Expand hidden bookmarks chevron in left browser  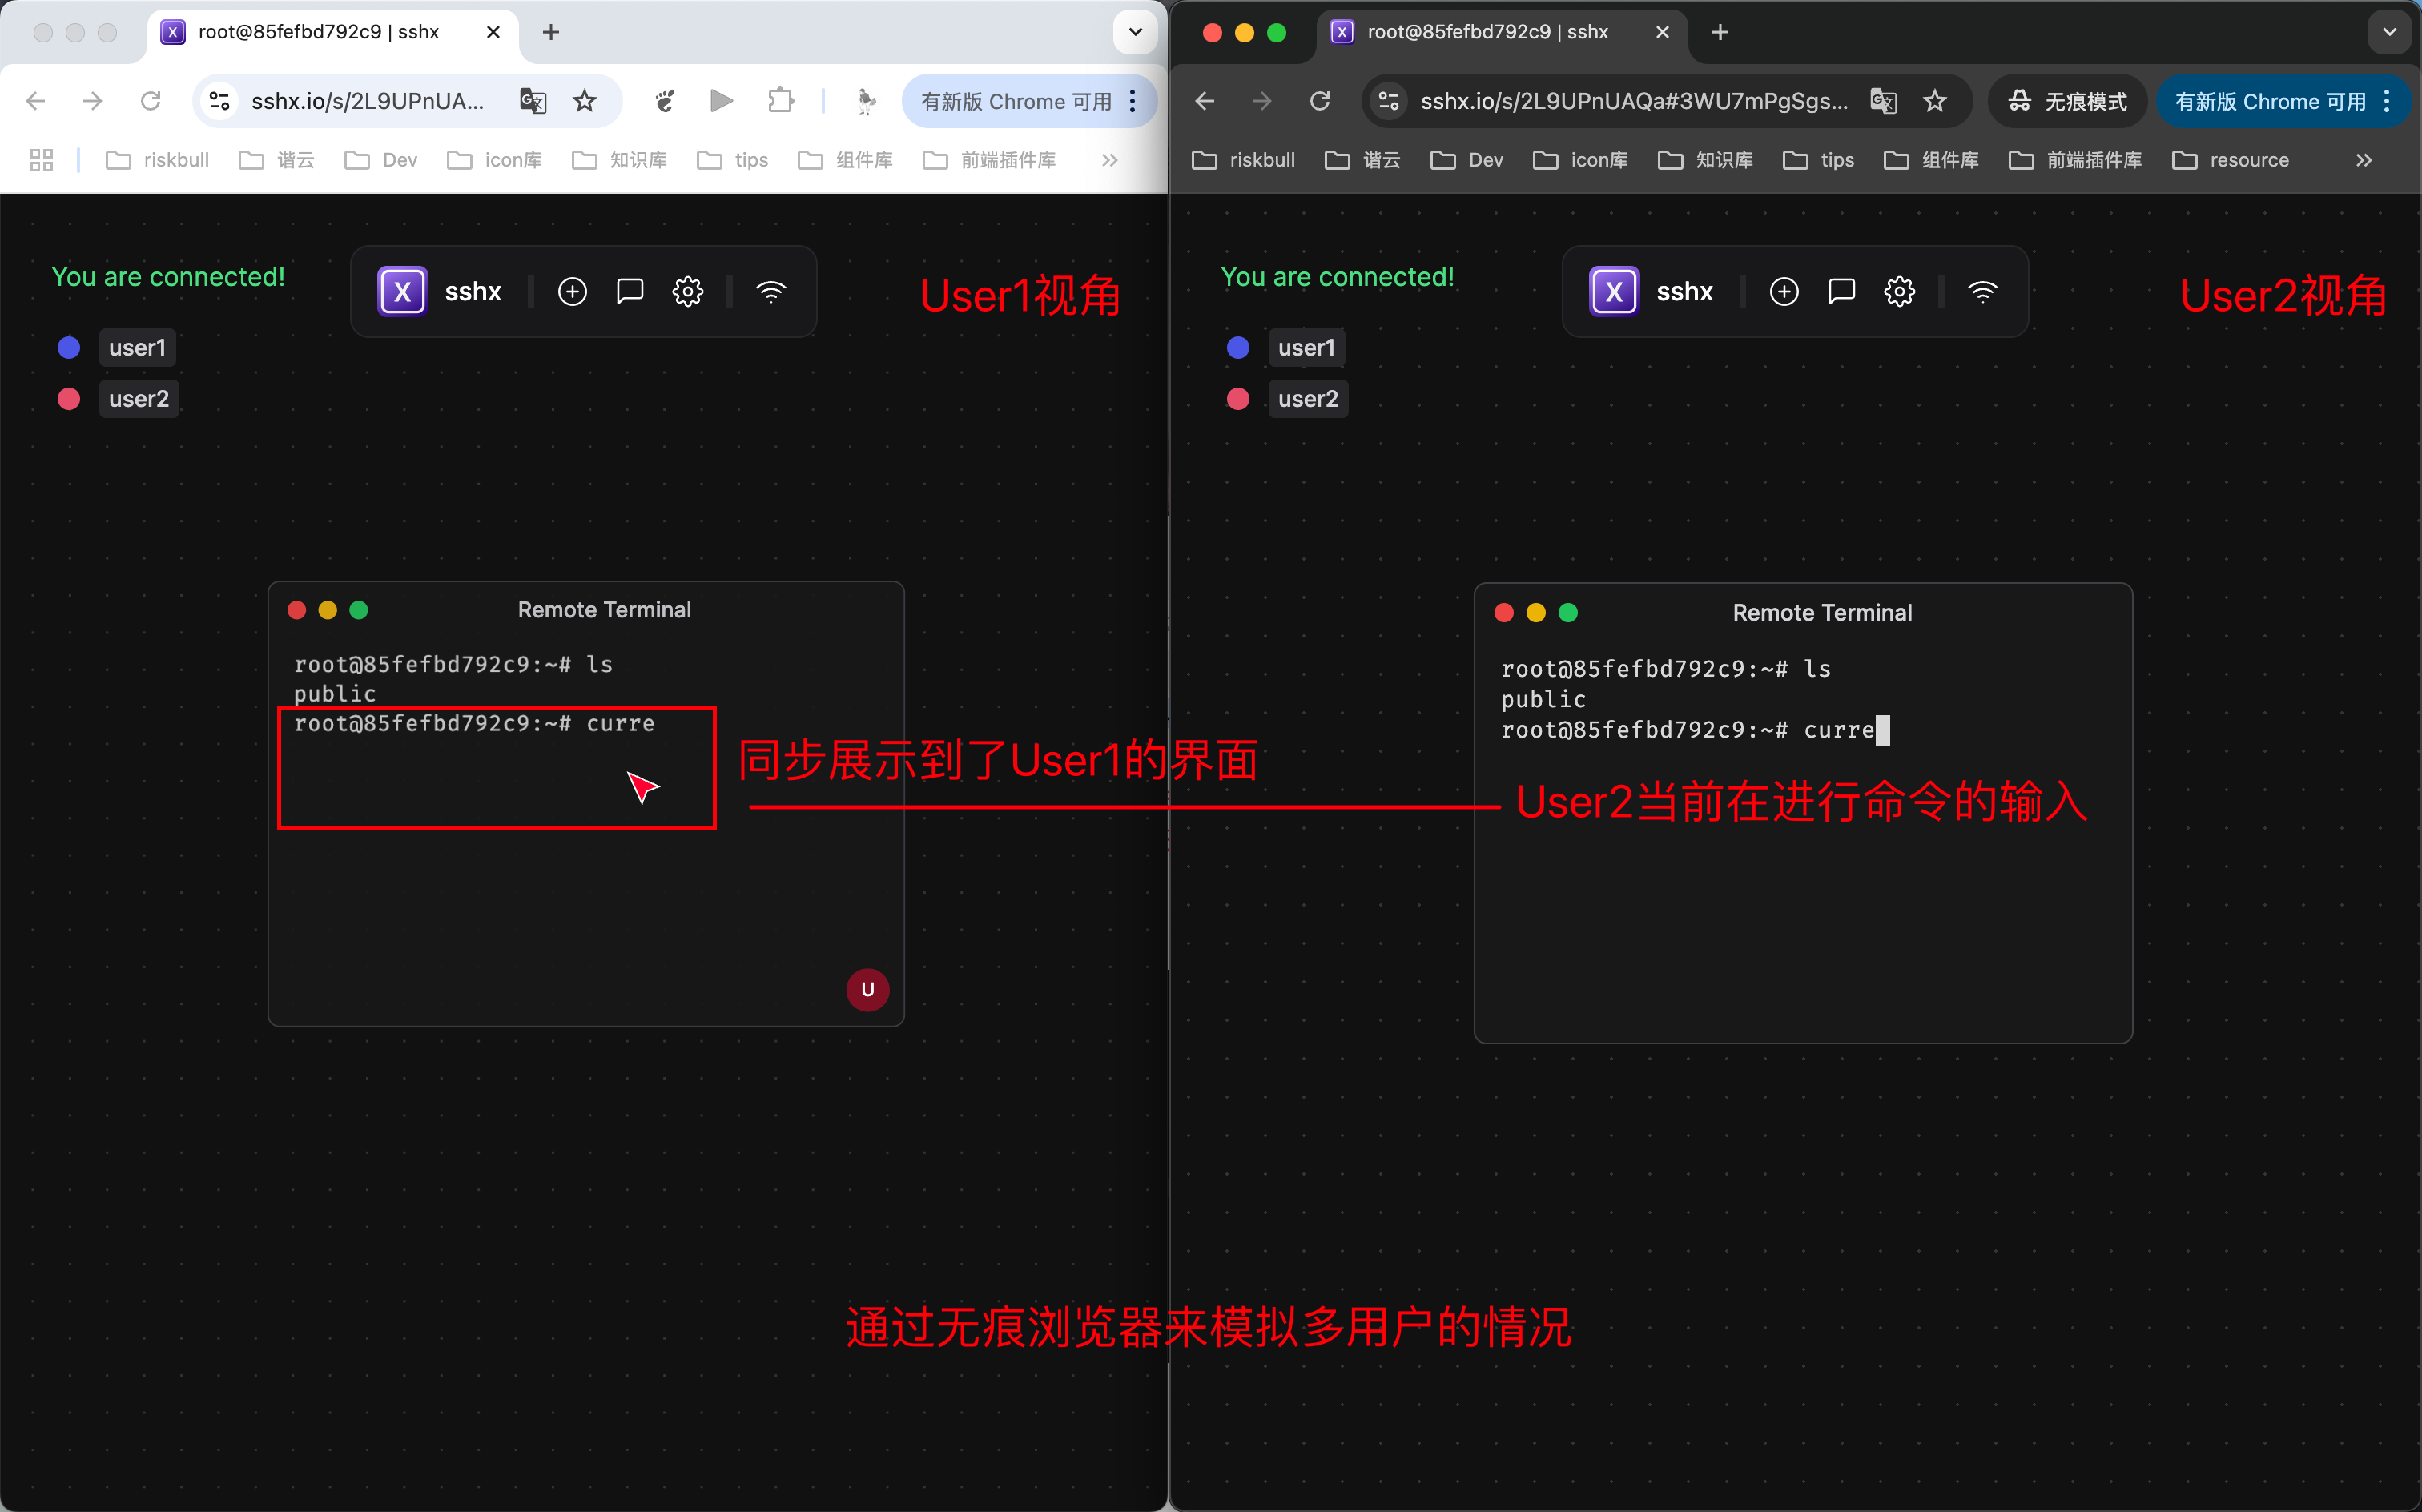(1110, 160)
